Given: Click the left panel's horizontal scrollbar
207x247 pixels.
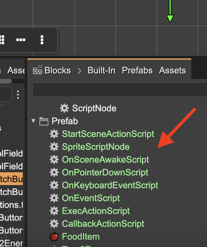Looking at the screenshot, I should point(6,81).
